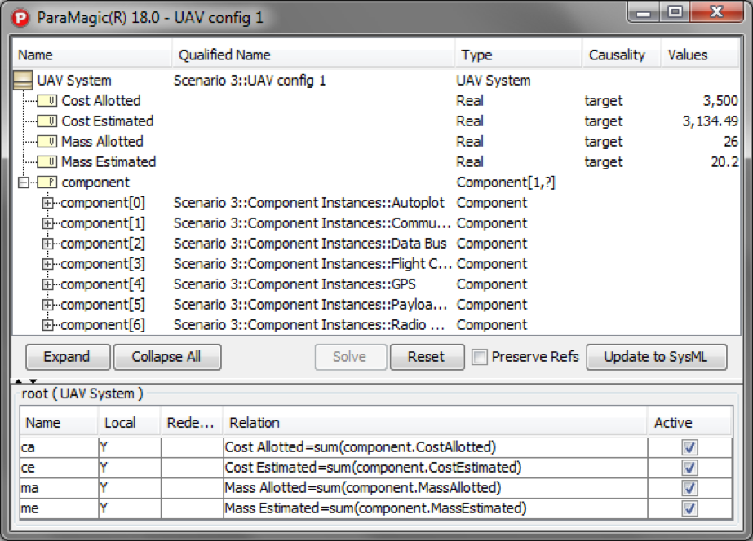Click the value property icon beside Mass Allotted

[x=48, y=141]
